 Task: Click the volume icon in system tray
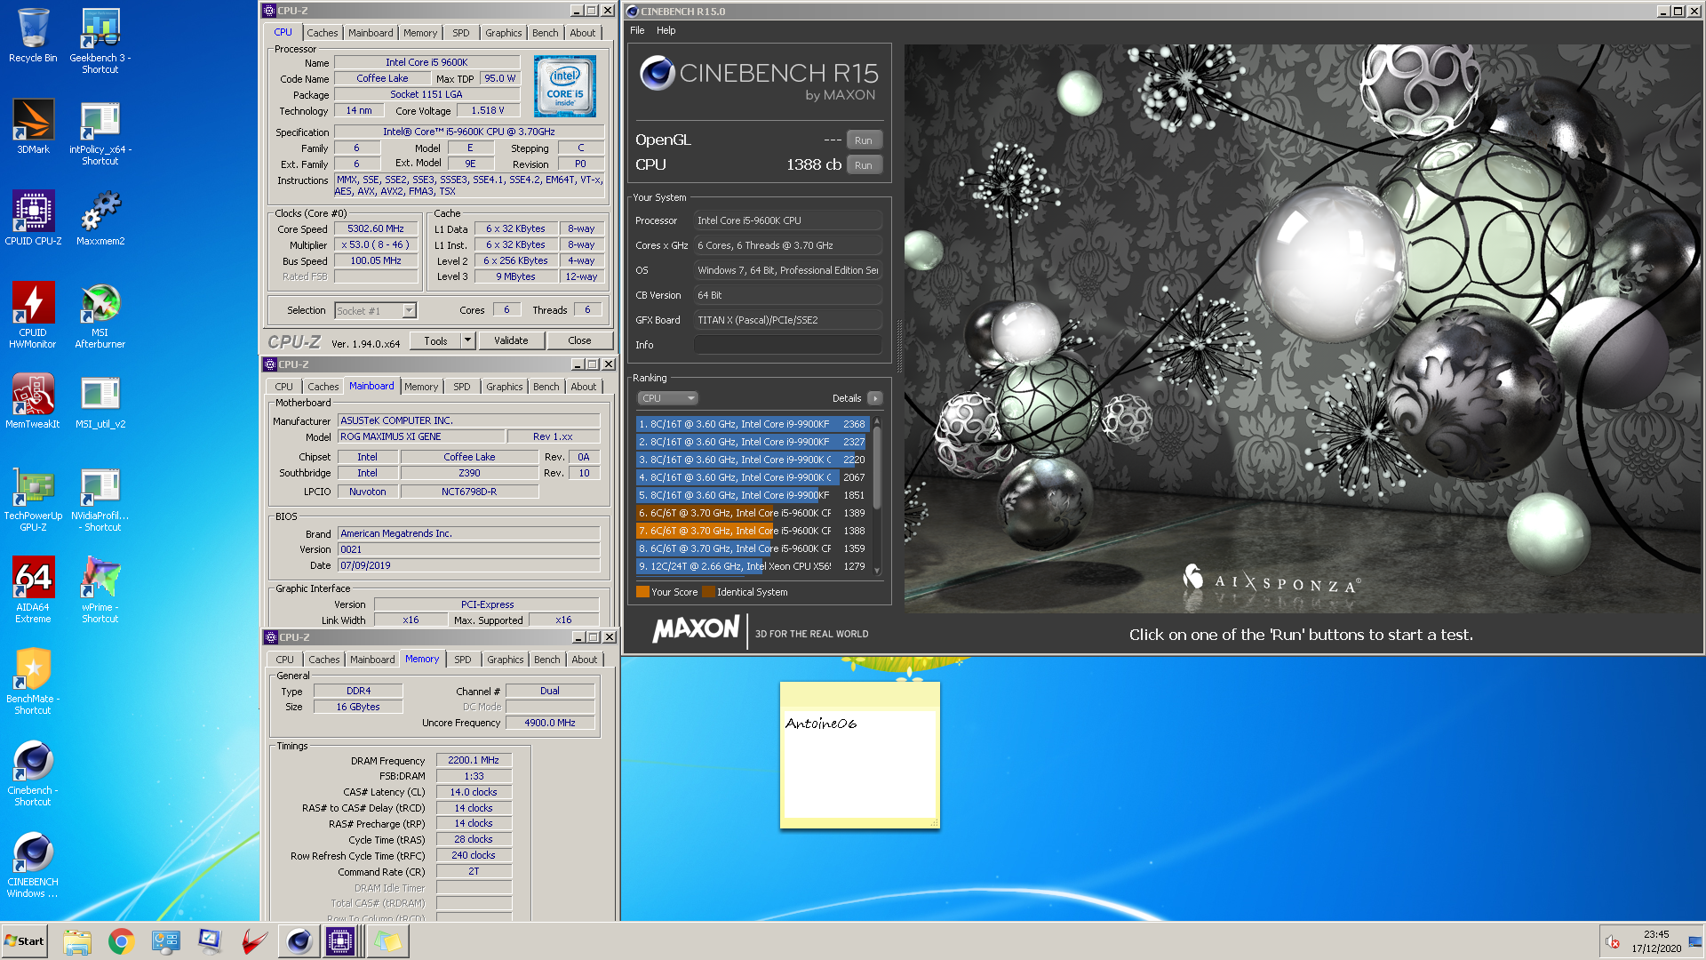click(x=1612, y=942)
